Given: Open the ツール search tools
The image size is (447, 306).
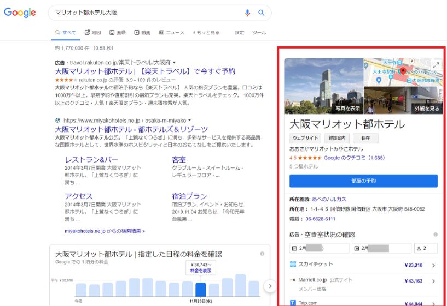Looking at the screenshot, I should tap(259, 32).
